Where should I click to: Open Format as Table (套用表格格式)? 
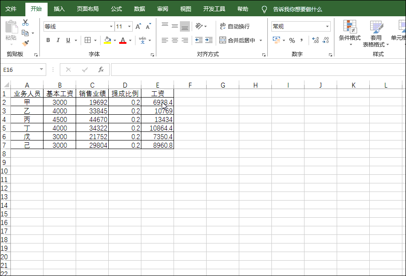[376, 33]
